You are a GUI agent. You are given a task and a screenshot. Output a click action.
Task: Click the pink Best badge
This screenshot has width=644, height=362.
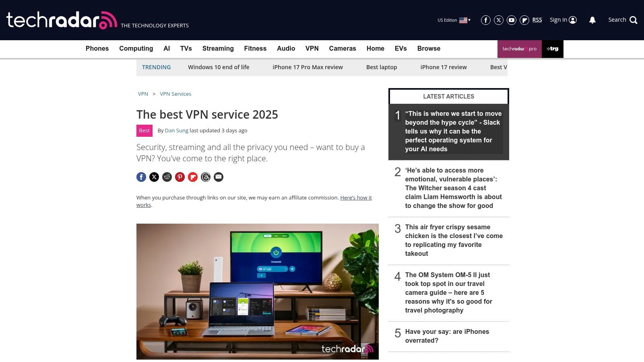tap(144, 131)
